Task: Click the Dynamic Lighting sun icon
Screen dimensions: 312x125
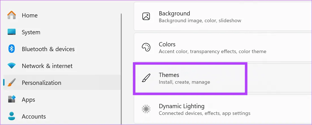Action: tap(146, 109)
